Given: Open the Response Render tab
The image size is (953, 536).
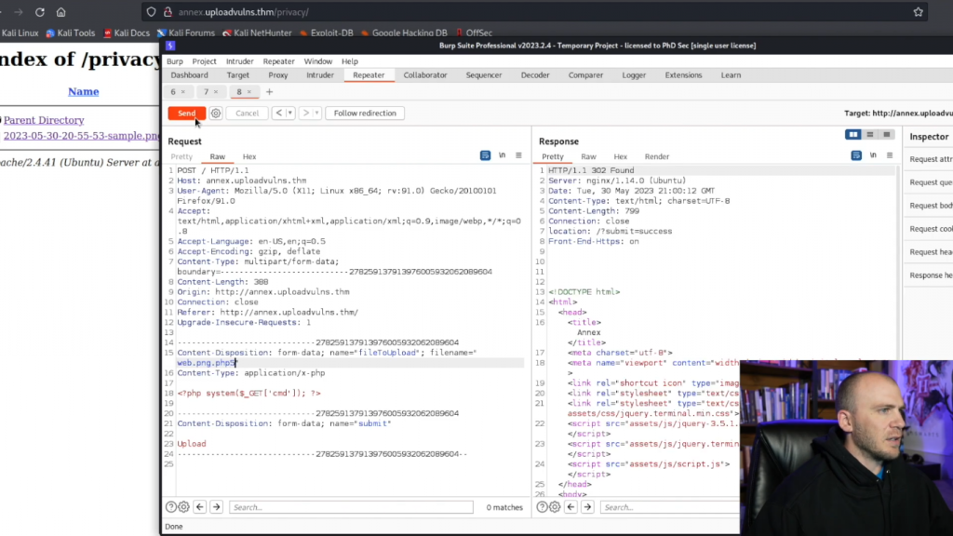Looking at the screenshot, I should point(656,157).
